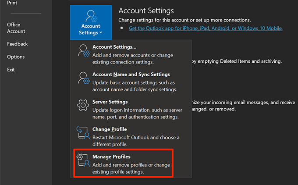The image size is (298, 185).
Task: Open the 'Manage Profiles' menu label
Action: click(111, 157)
